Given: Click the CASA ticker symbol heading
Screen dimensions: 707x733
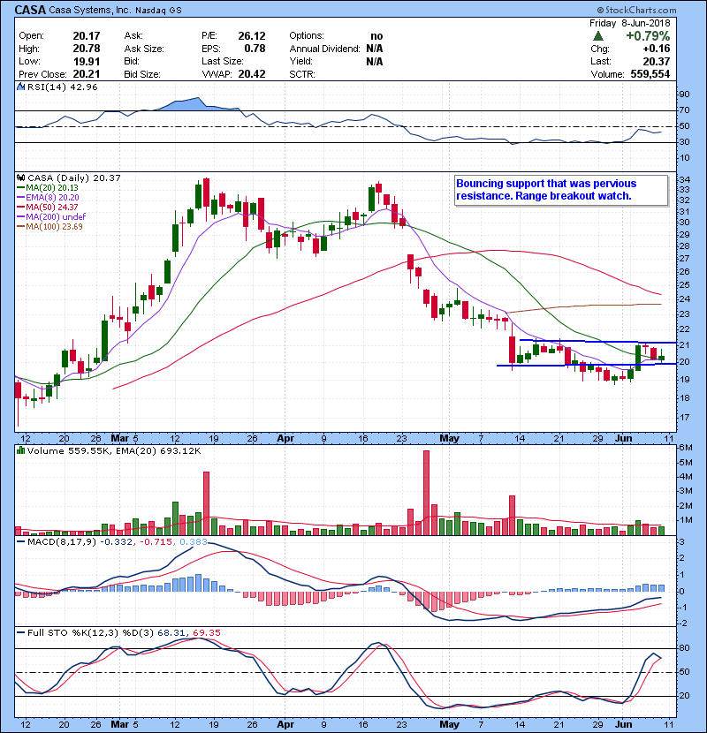Looking at the screenshot, I should pos(30,10).
